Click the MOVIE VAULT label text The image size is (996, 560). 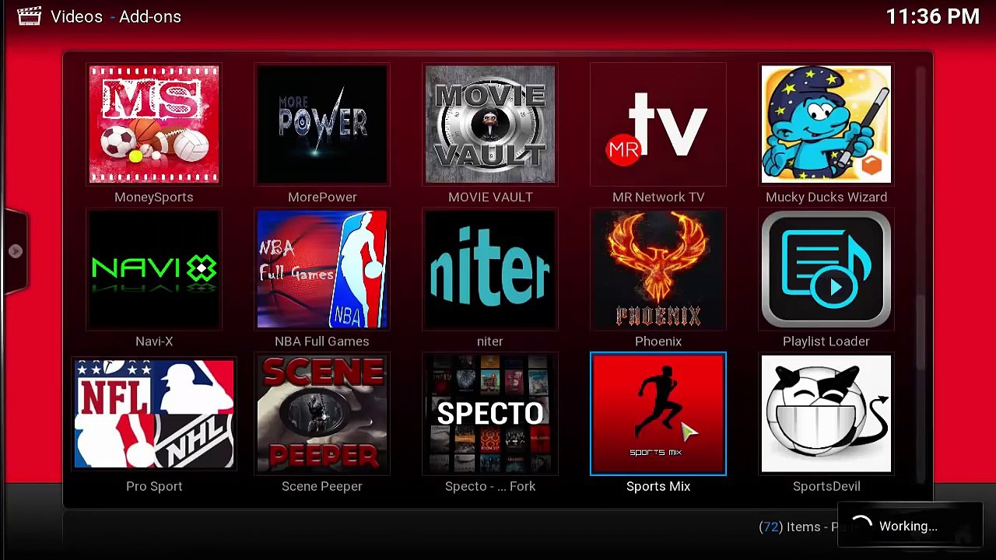490,197
